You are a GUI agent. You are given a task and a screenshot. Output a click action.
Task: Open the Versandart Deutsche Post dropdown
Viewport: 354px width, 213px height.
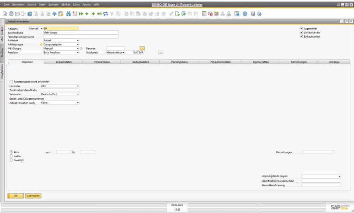point(78,94)
